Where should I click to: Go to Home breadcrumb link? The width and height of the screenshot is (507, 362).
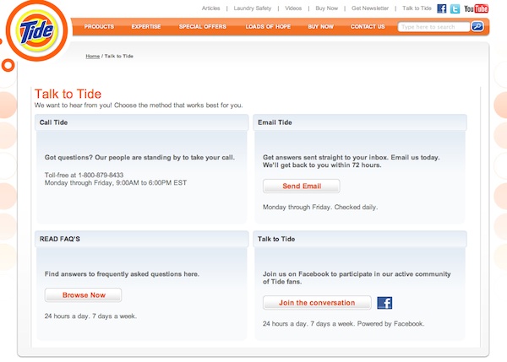click(x=92, y=57)
